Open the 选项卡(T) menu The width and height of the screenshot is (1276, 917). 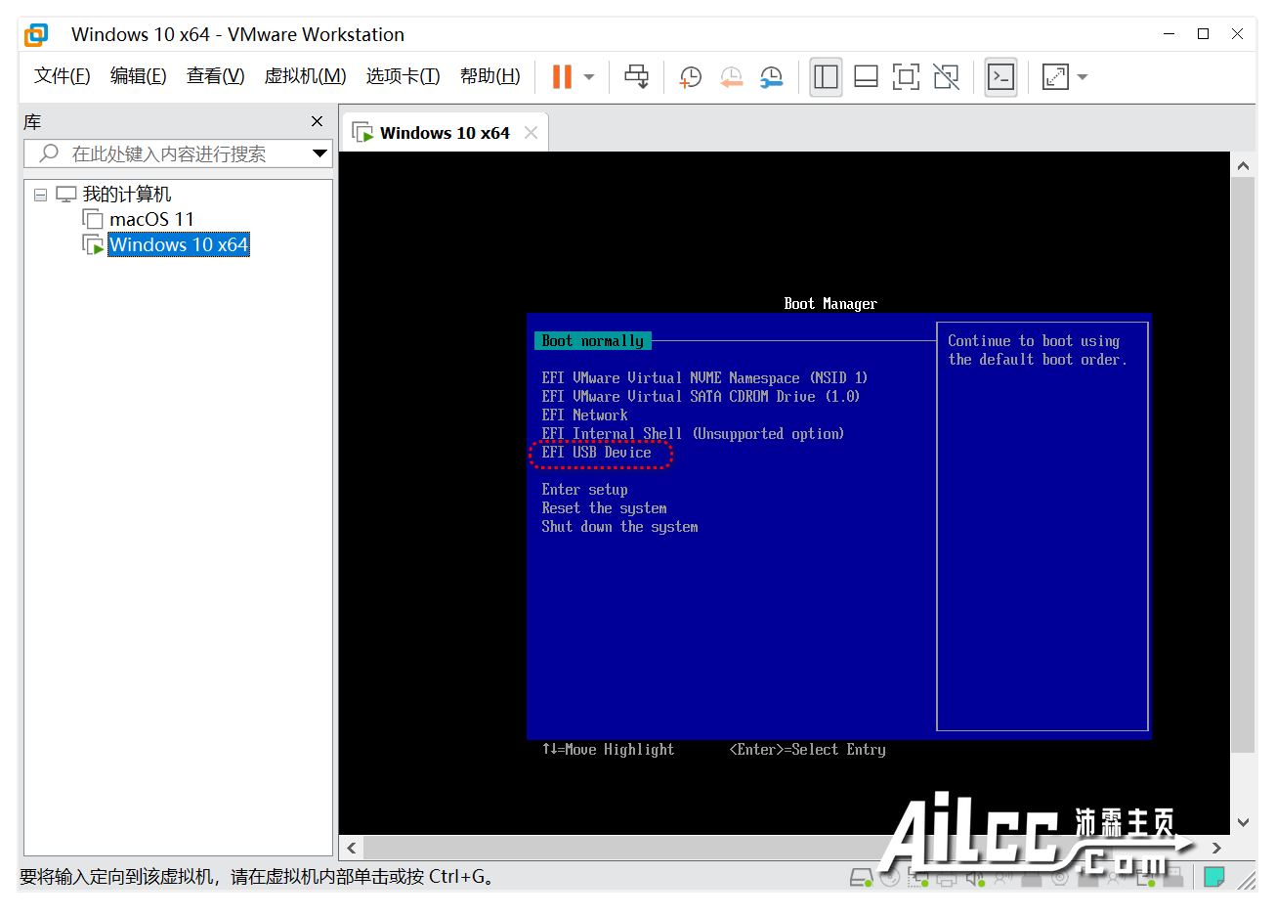tap(404, 76)
